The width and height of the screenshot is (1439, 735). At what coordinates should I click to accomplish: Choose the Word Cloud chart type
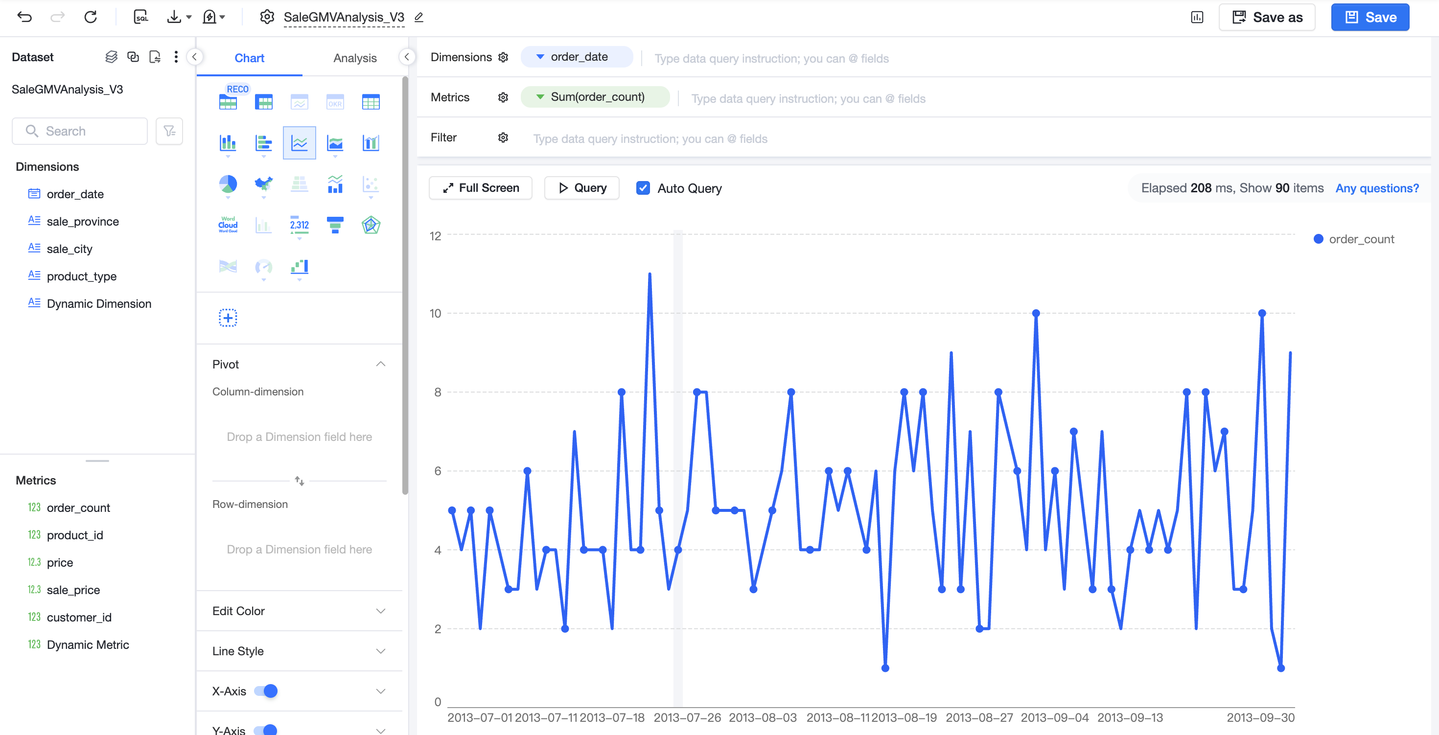[228, 225]
